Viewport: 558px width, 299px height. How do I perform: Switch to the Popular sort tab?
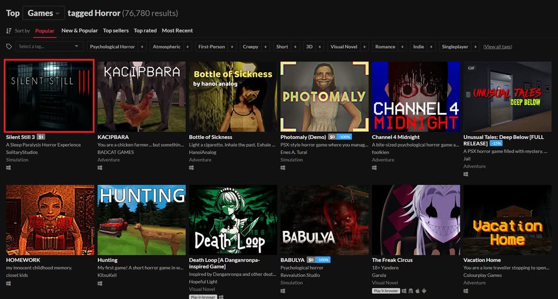point(45,31)
